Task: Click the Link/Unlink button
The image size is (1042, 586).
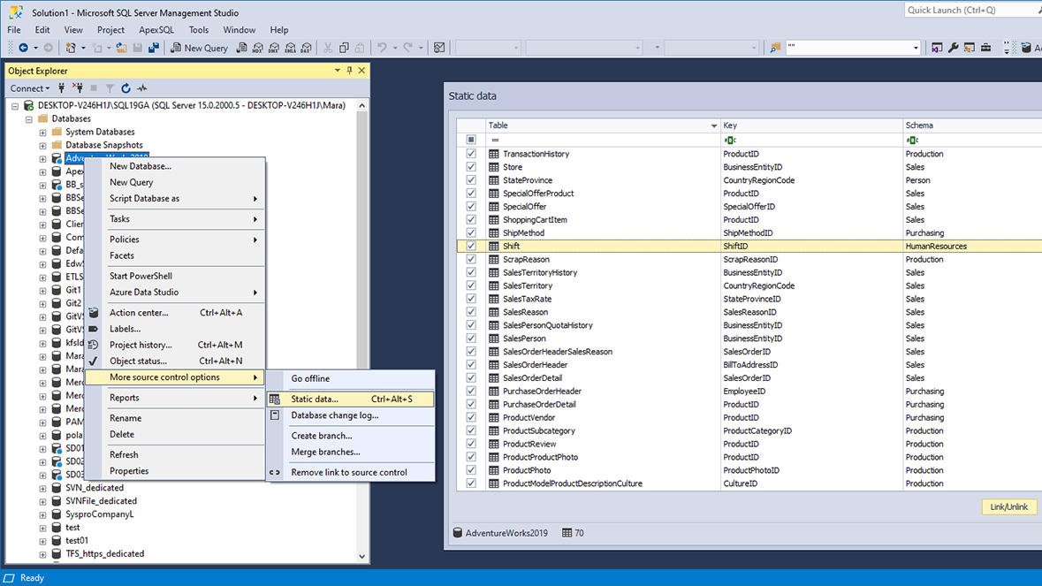Action: [x=1008, y=507]
